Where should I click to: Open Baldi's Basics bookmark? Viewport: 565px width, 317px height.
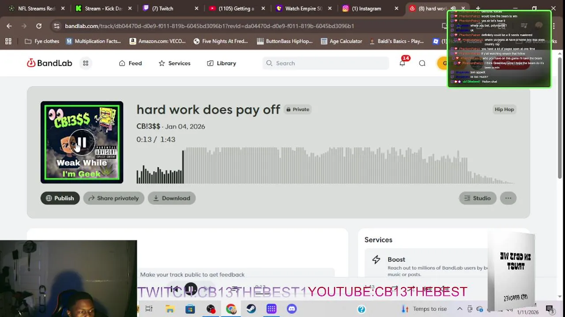click(396, 41)
